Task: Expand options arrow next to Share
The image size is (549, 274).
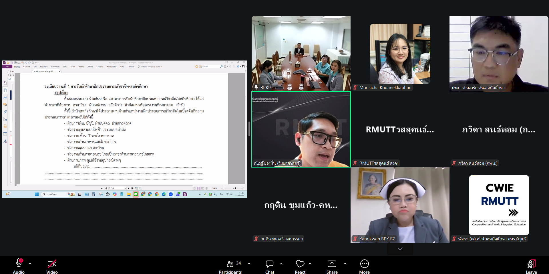Action: coord(345,264)
